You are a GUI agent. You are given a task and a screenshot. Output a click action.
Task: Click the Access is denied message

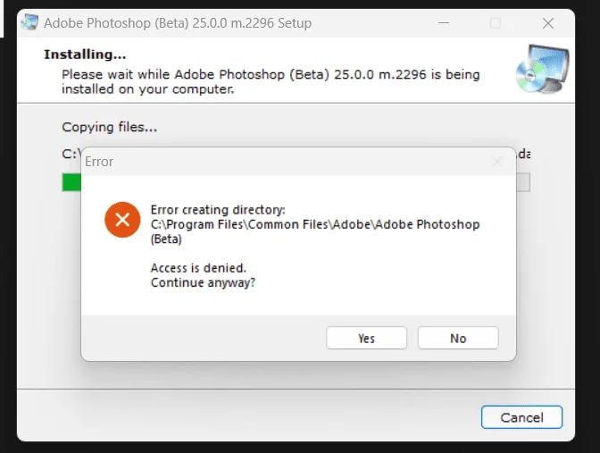[x=198, y=268]
